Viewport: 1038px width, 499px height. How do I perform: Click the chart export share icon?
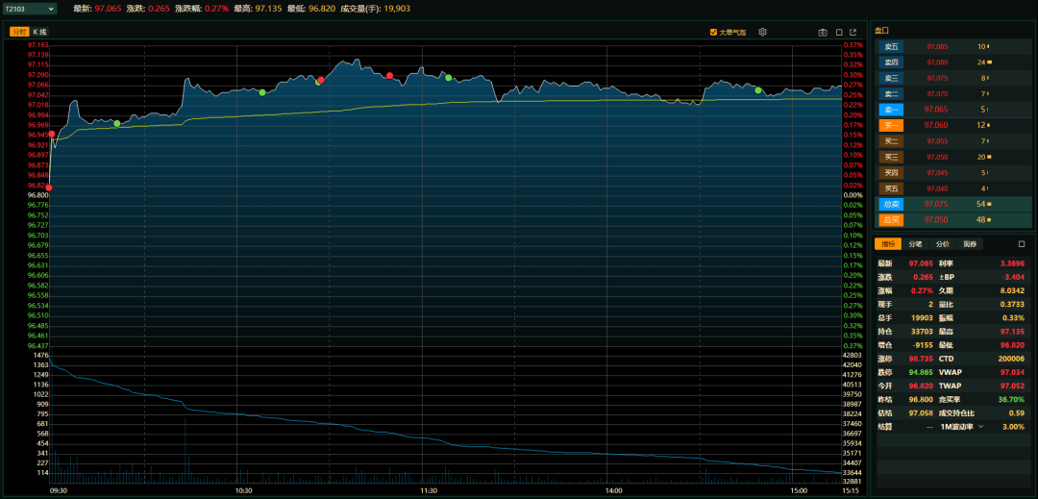[853, 32]
